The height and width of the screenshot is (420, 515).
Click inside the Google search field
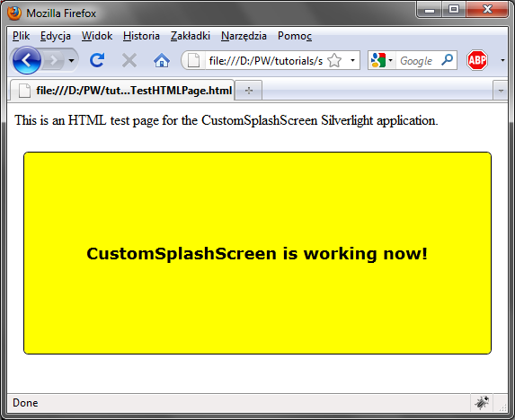(x=418, y=61)
